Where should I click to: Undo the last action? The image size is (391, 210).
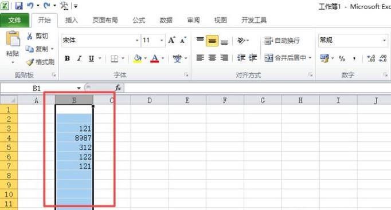[30, 5]
